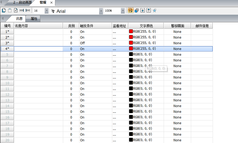This screenshot has height=143, width=238.
Task: Open the 100% zoom dropdown
Action: [x=123, y=11]
